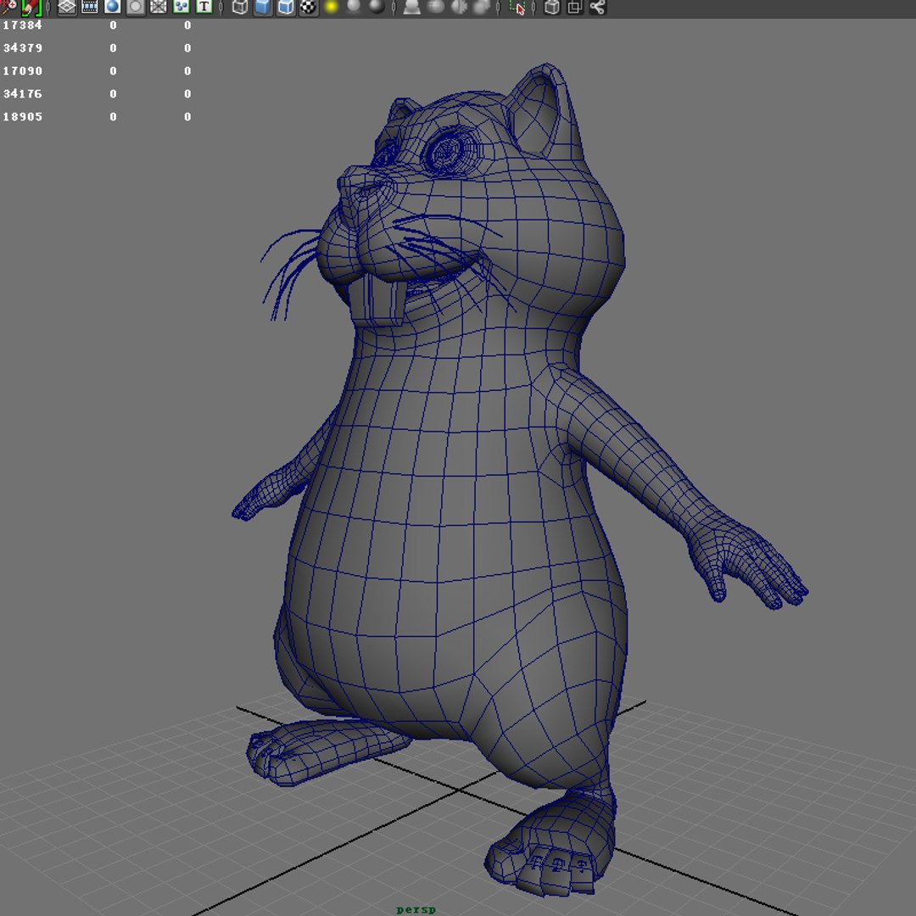Enable wireframe on shaded cube icon

tap(286, 7)
